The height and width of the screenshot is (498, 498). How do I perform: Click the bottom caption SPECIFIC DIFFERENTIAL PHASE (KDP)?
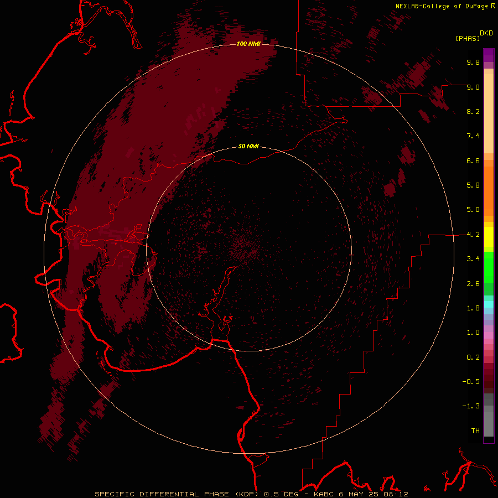[178, 494]
